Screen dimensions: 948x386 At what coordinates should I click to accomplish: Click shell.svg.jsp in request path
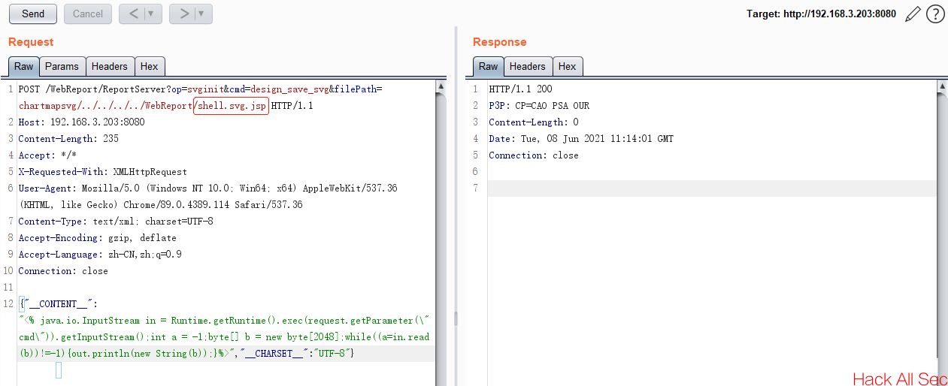pyautogui.click(x=232, y=106)
